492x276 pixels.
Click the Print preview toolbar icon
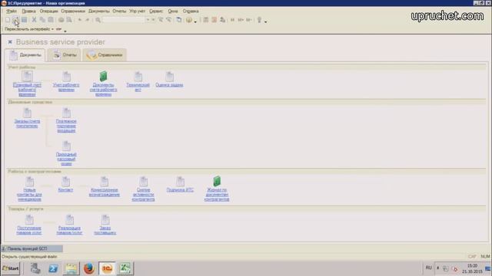(x=69, y=20)
